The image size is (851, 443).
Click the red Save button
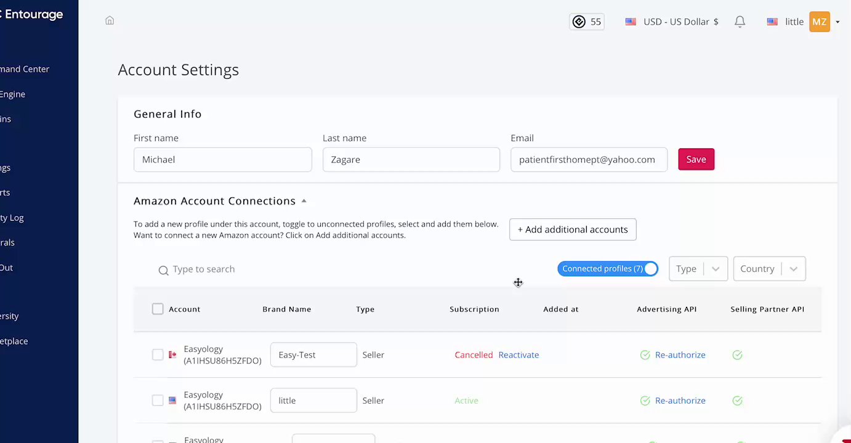(696, 159)
